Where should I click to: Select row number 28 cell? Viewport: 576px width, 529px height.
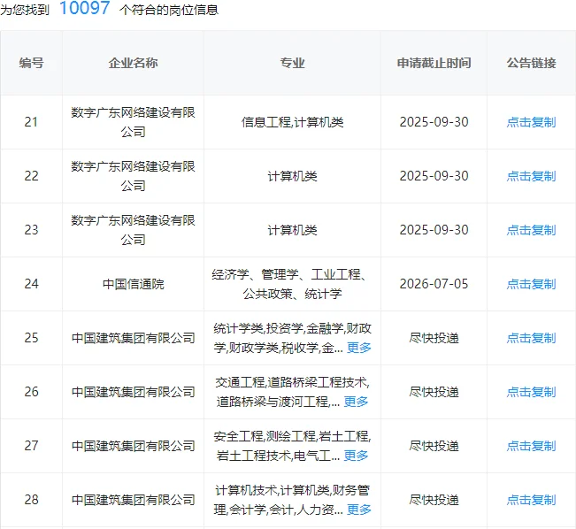[x=31, y=500]
